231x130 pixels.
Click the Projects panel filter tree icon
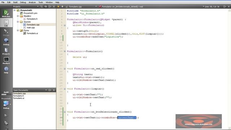42,6
